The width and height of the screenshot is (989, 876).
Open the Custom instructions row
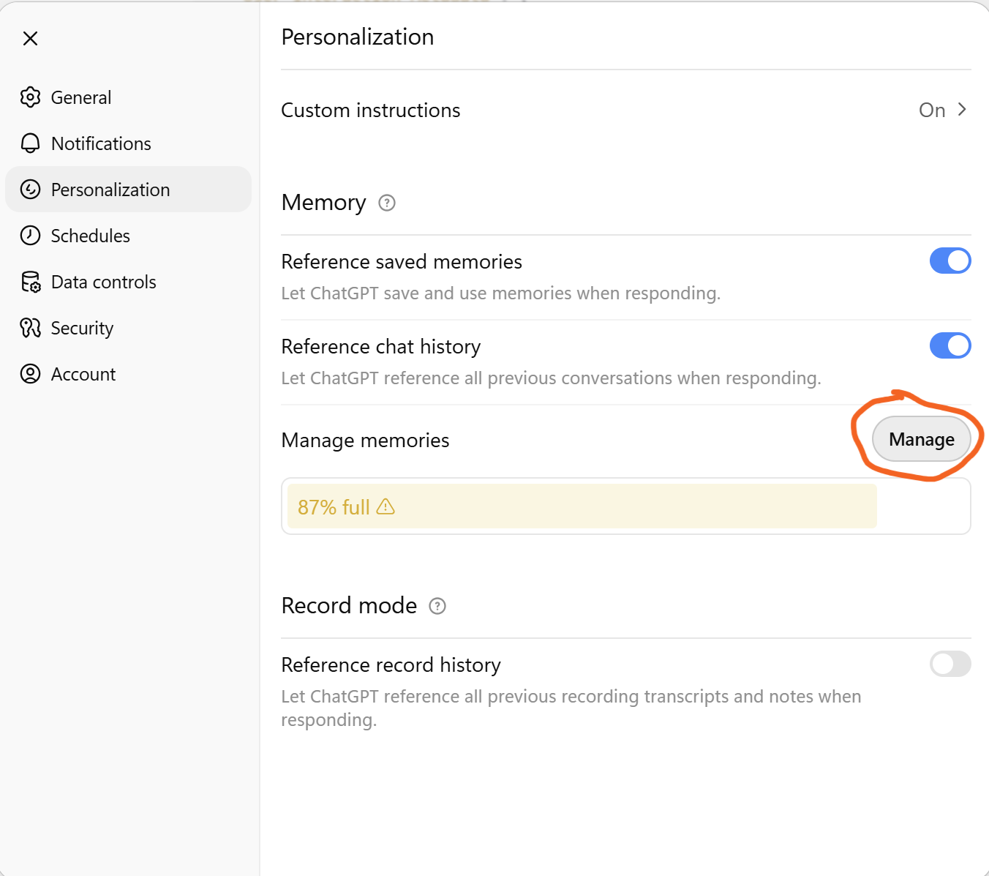point(371,111)
